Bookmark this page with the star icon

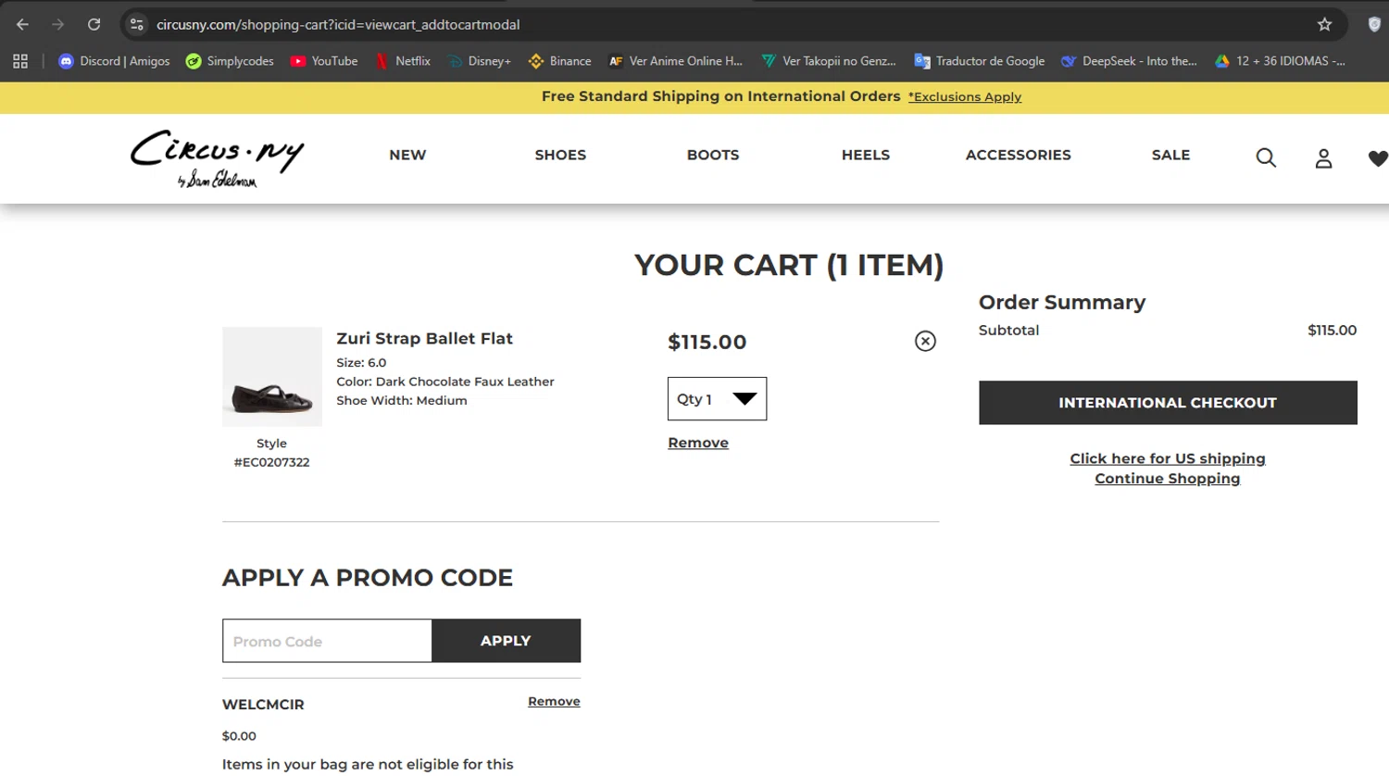click(x=1324, y=25)
